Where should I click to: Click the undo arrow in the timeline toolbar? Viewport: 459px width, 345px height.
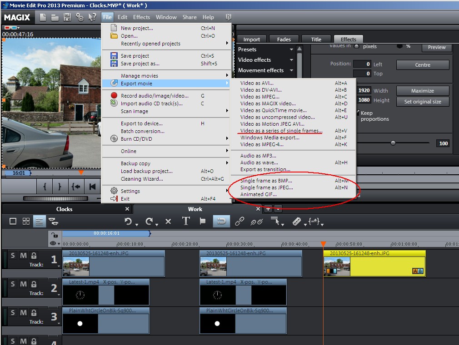pyautogui.click(x=129, y=222)
